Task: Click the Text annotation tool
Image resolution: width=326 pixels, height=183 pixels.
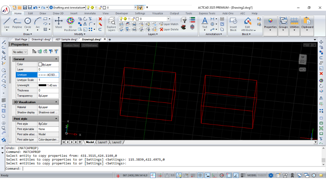Action: click(204, 23)
